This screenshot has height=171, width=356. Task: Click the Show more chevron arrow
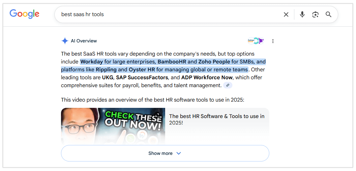[x=179, y=153]
